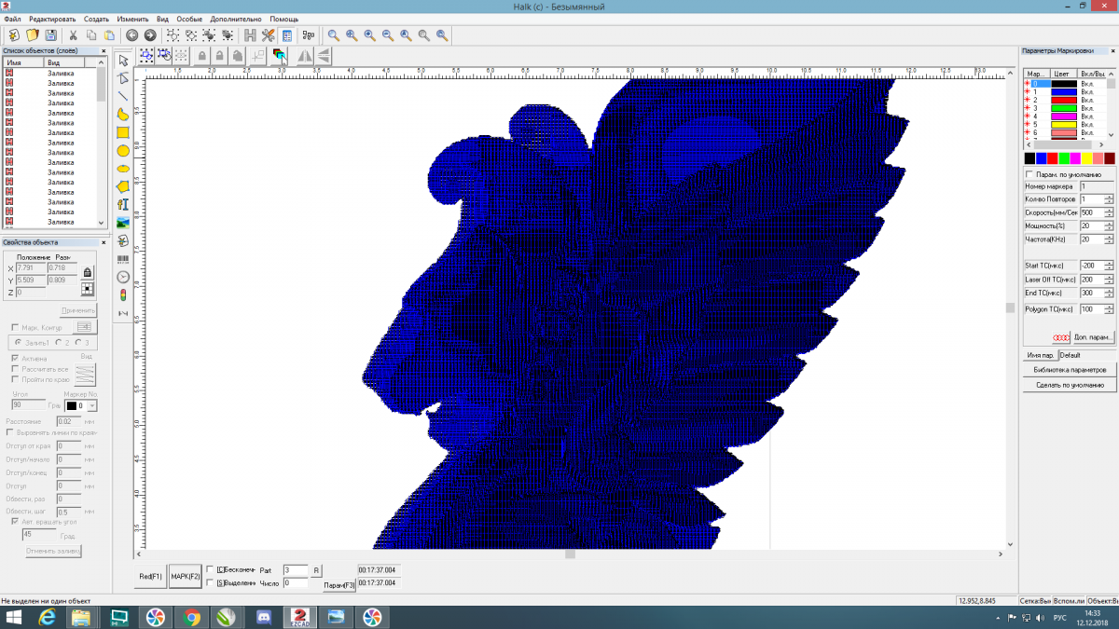
Task: Open a file with the folder icon
Action: pos(33,35)
